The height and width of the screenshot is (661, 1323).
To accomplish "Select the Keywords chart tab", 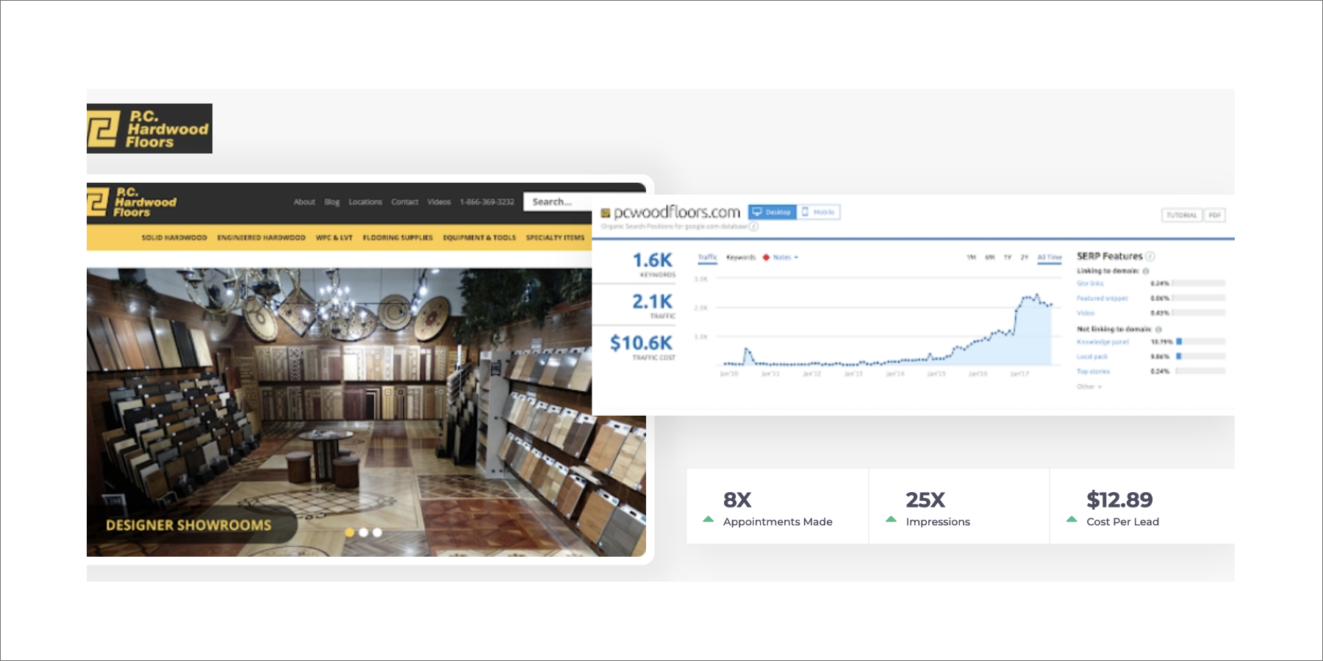I will (741, 257).
